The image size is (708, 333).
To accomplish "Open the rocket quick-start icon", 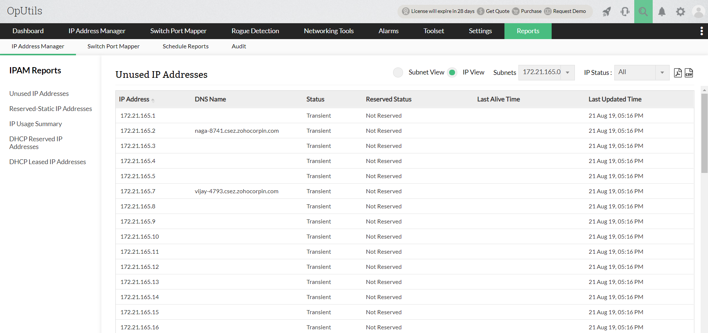I will 607,11.
